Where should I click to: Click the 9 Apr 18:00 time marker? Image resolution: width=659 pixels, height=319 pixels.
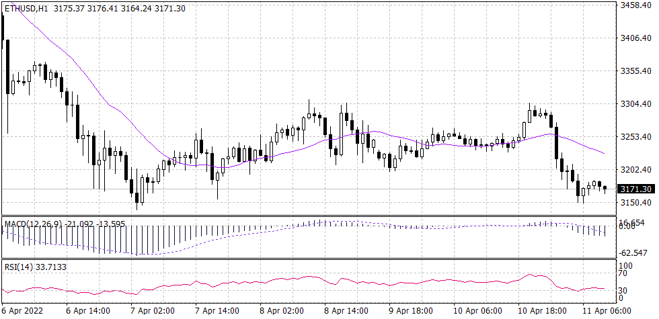[410, 312]
